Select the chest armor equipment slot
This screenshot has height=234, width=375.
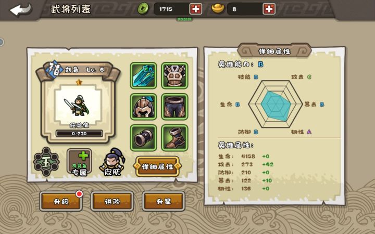174,75
